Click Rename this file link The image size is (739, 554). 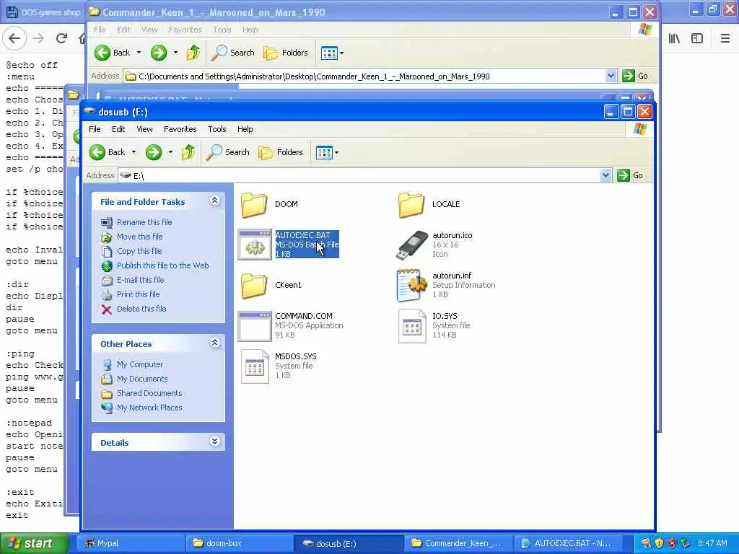(144, 222)
